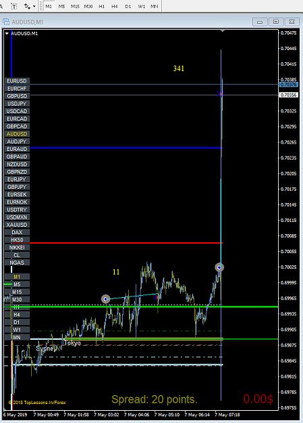
Task: Load GBPUSD from the chart symbol panel
Action: coord(17,96)
